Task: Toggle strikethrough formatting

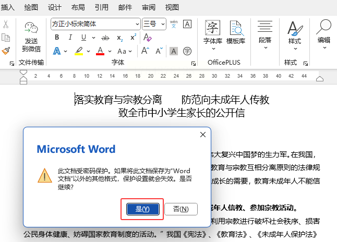Action: point(105,38)
